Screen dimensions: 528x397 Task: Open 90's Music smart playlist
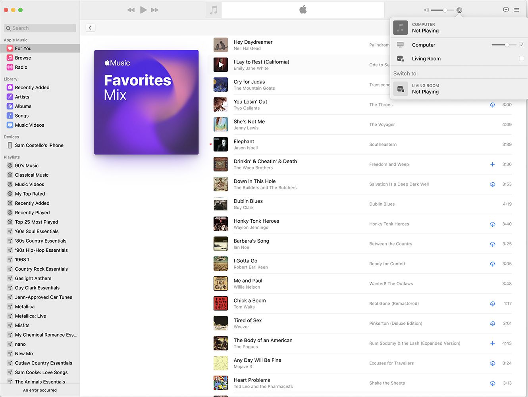[x=40, y=166]
